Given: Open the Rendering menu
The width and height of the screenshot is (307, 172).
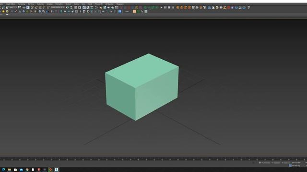Looking at the screenshot, I should [22, 4].
